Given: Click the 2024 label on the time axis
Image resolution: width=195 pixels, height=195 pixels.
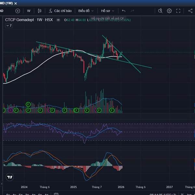Looking at the screenshot, I should [x=24, y=187].
